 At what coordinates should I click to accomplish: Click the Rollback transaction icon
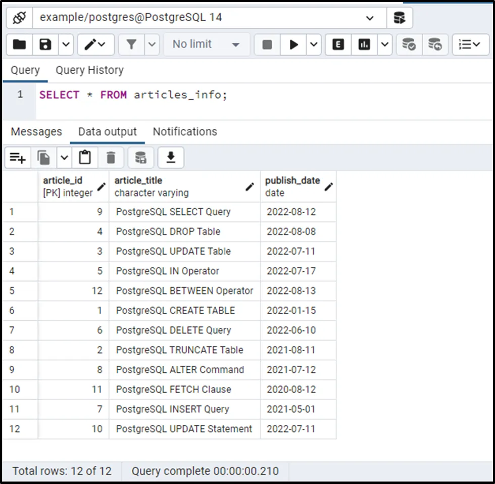point(435,44)
